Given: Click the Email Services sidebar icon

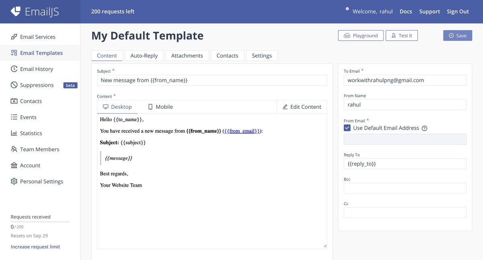Looking at the screenshot, I should point(14,37).
